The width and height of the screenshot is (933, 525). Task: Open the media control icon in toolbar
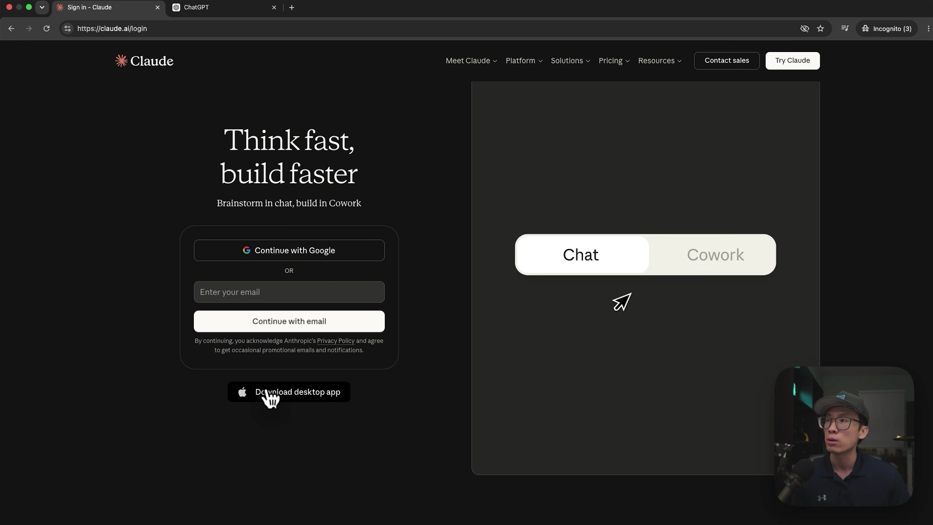(845, 29)
